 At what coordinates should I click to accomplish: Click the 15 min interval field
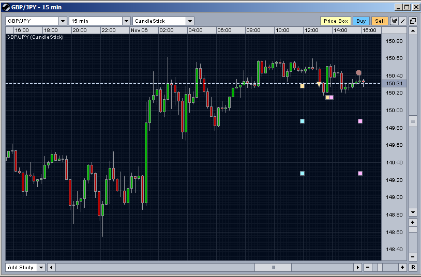tap(96, 21)
